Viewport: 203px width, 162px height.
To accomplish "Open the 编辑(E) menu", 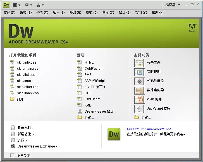I will tap(26, 13).
